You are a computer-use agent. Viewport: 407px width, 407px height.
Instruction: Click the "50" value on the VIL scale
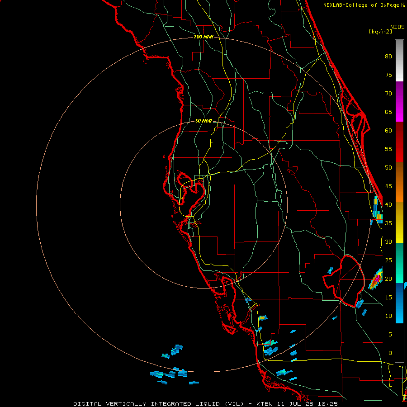pyautogui.click(x=388, y=168)
